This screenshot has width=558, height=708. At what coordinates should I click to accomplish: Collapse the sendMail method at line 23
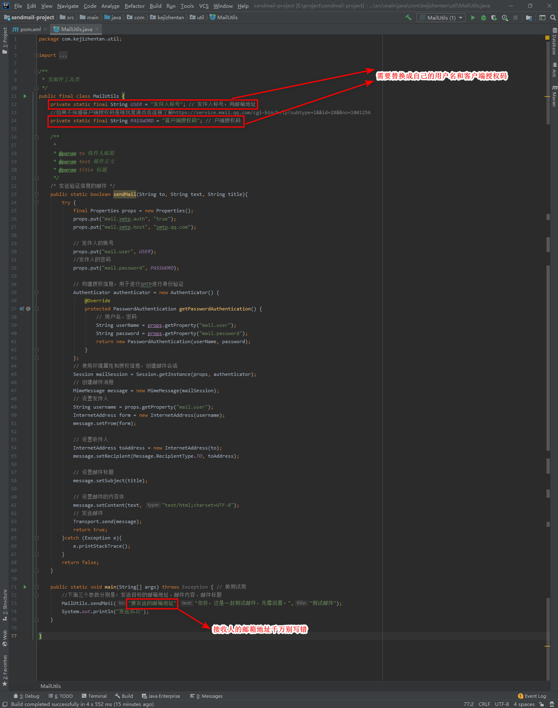[36, 194]
